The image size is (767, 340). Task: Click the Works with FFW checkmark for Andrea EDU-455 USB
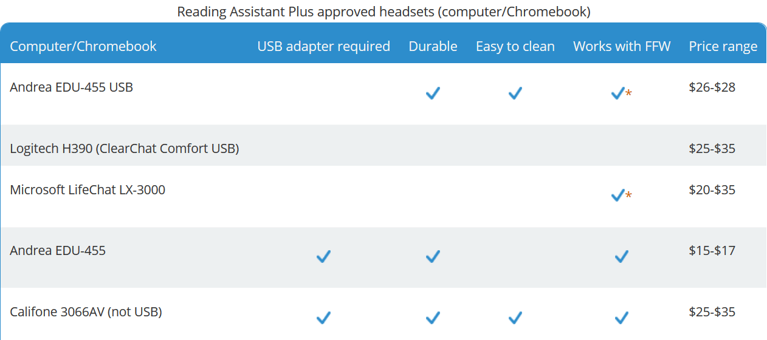pos(617,93)
